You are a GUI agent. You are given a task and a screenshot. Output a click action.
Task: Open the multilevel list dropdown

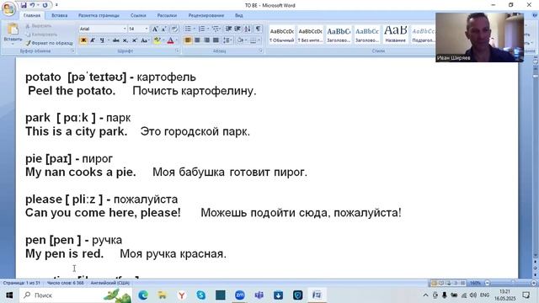click(x=216, y=29)
